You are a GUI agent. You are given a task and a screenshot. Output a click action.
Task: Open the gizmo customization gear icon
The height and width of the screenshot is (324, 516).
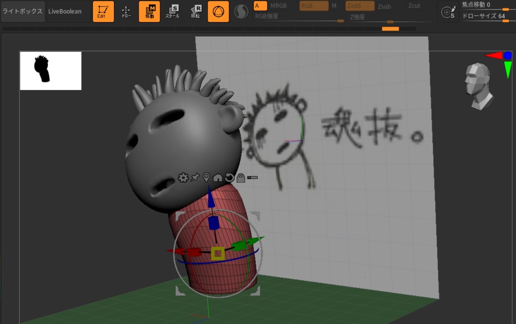(183, 177)
